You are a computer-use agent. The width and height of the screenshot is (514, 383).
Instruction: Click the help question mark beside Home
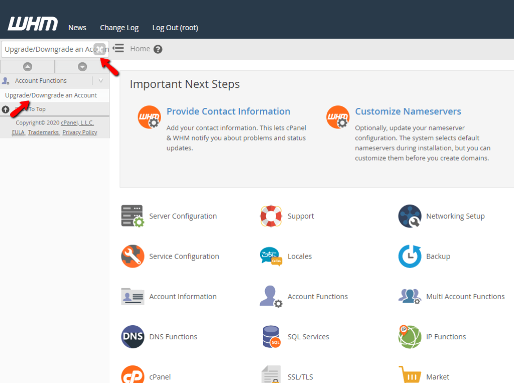click(x=158, y=49)
